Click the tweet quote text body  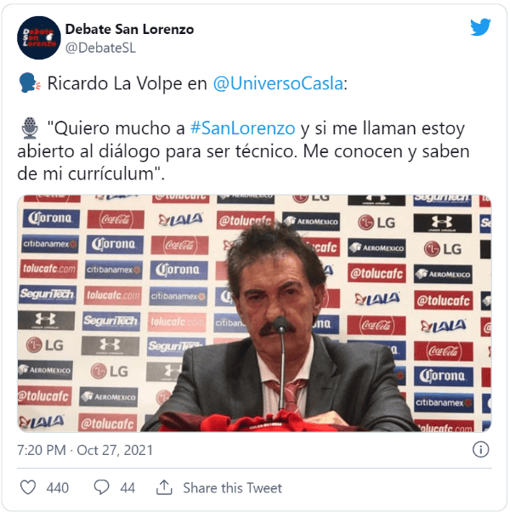pyautogui.click(x=243, y=151)
